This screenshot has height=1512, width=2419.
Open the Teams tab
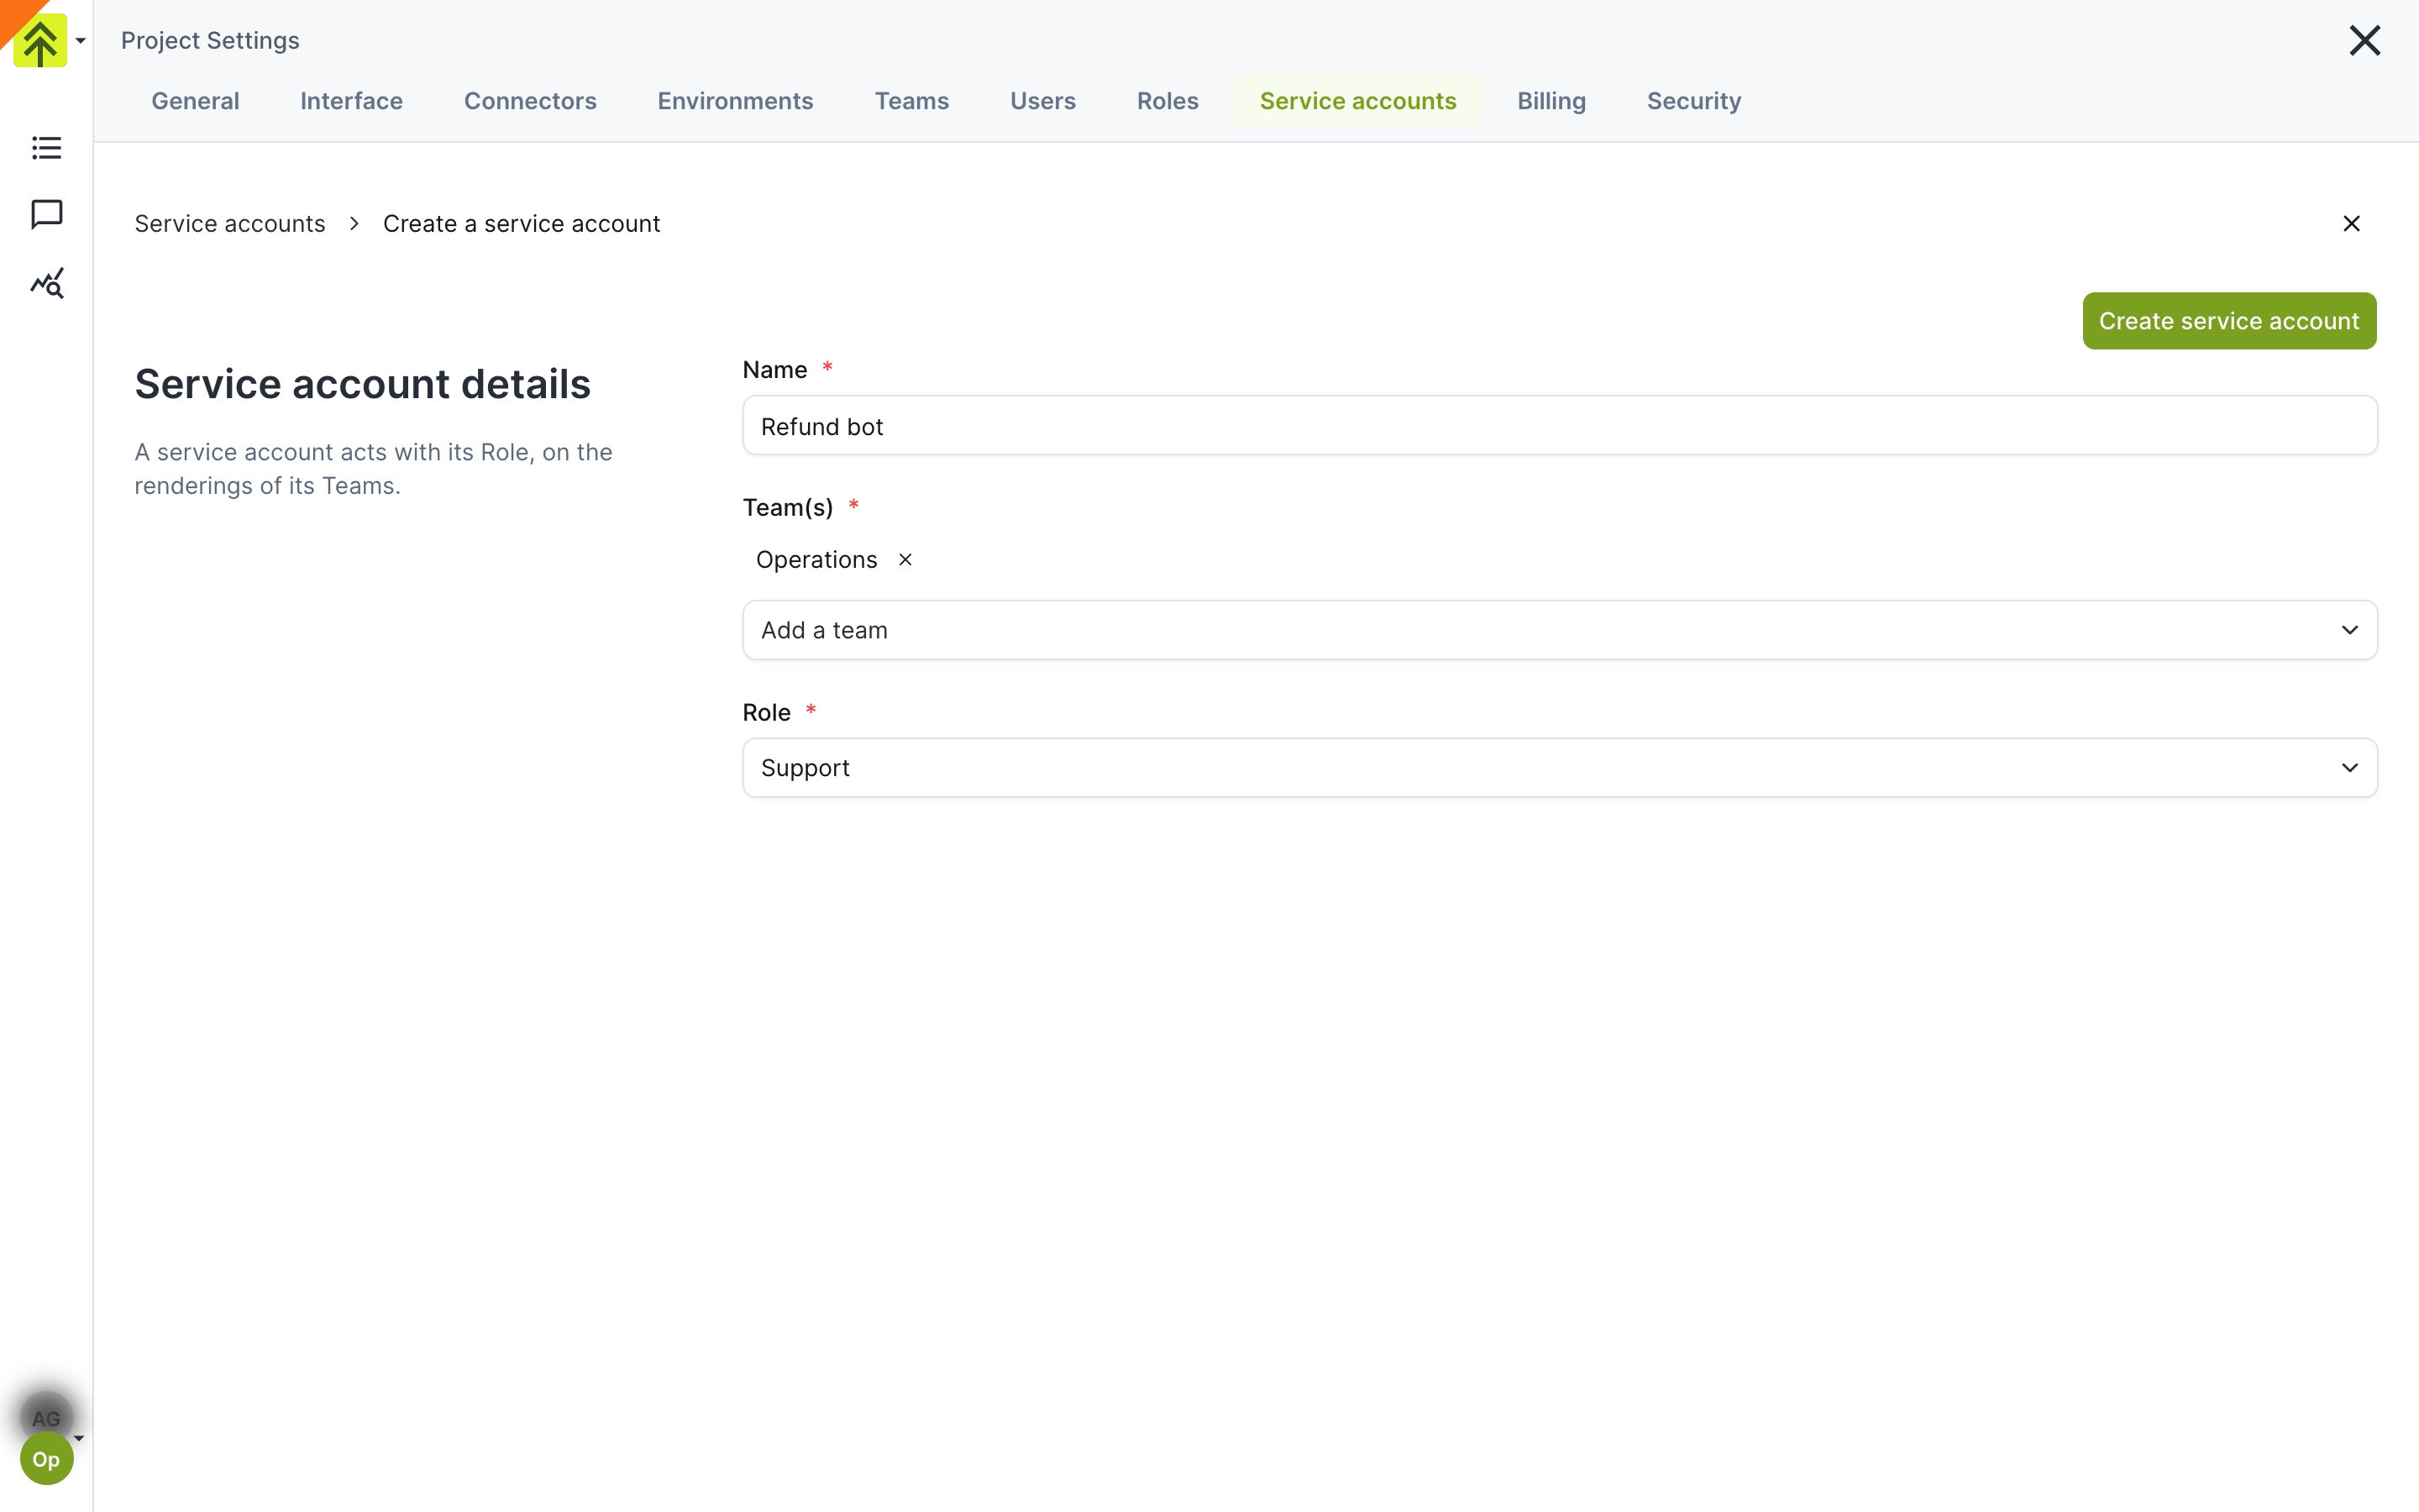click(x=911, y=101)
